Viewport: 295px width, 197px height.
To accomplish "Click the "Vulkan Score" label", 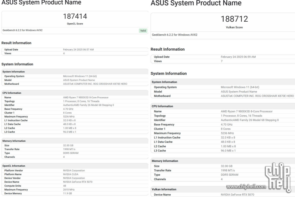I will [x=234, y=27].
